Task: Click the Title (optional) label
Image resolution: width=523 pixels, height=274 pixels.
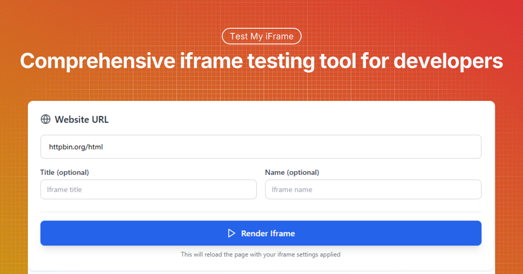Action: point(65,173)
